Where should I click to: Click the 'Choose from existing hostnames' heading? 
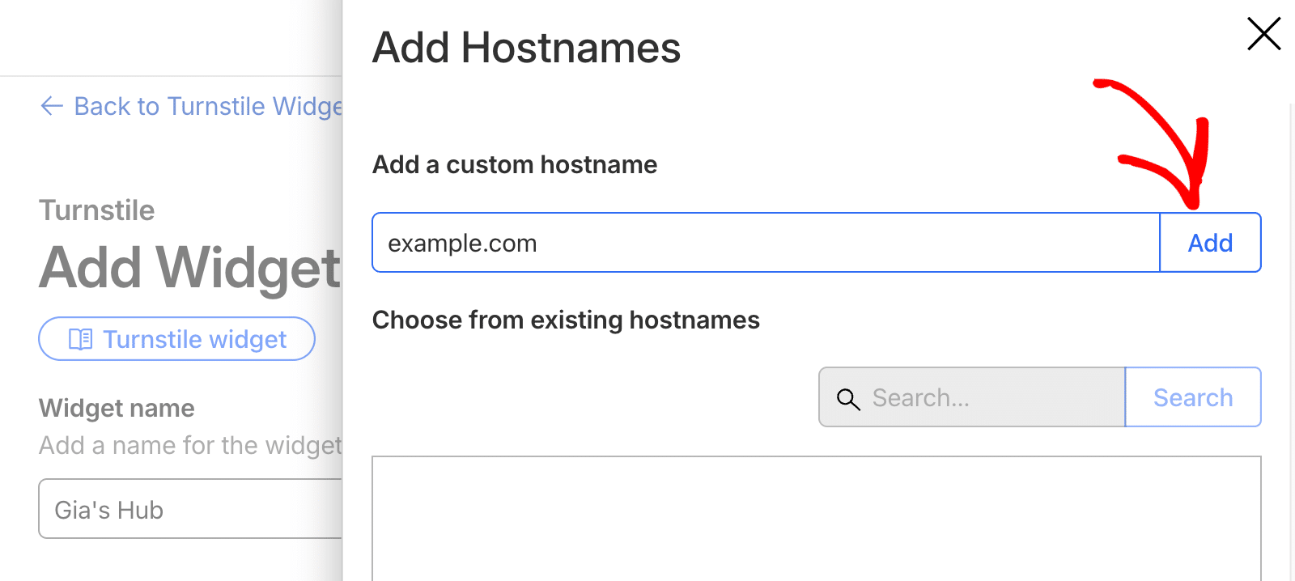pyautogui.click(x=566, y=320)
